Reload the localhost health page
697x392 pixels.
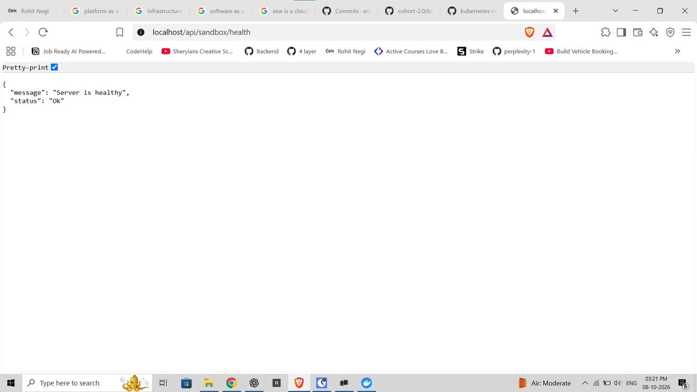[43, 33]
